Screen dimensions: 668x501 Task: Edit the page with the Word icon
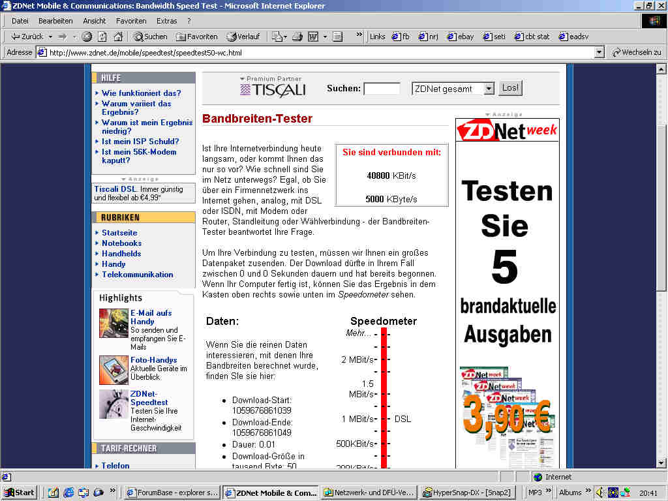(x=313, y=37)
